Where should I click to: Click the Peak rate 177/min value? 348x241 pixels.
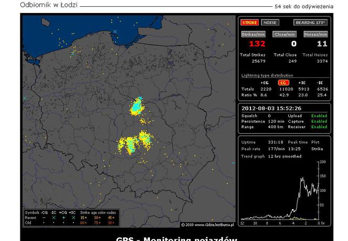pos(277,149)
